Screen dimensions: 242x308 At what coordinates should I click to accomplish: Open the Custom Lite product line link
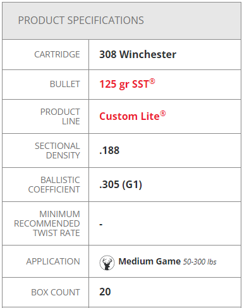click(133, 116)
